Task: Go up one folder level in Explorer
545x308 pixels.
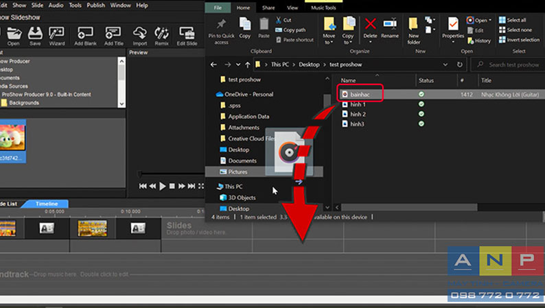Action: click(248, 64)
